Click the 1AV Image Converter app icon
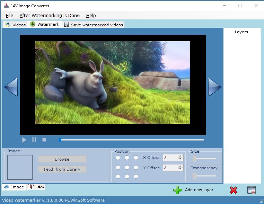Image resolution: width=264 pixels, height=204 pixels. click(6, 6)
